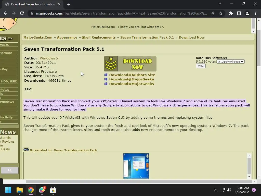Screen dimensions: 261x196
Task: Open the notification center badge
Action: [x=254, y=190]
